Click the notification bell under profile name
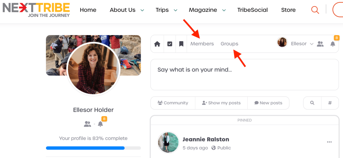This screenshot has width=343, height=158. click(100, 124)
